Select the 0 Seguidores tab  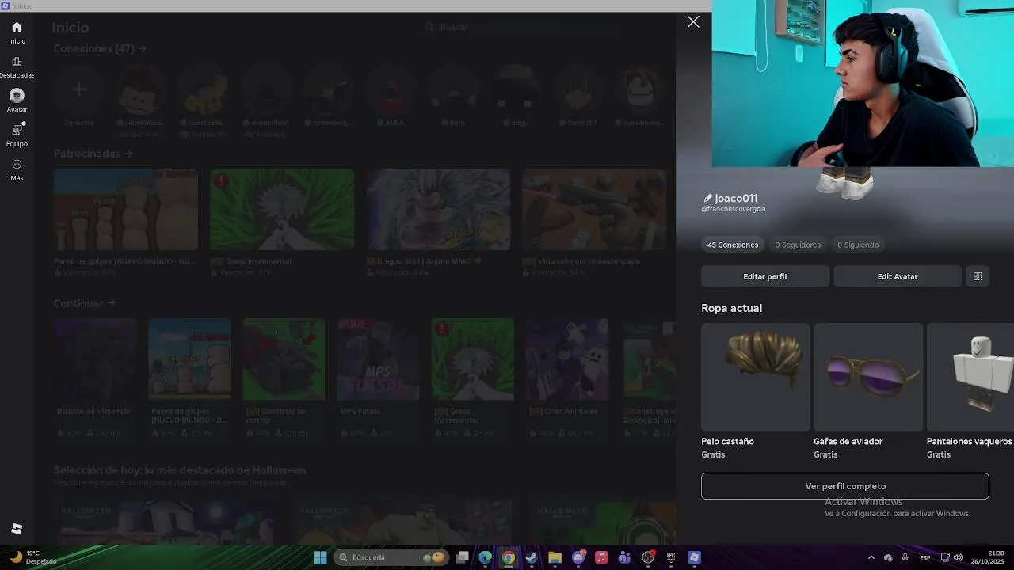click(798, 245)
